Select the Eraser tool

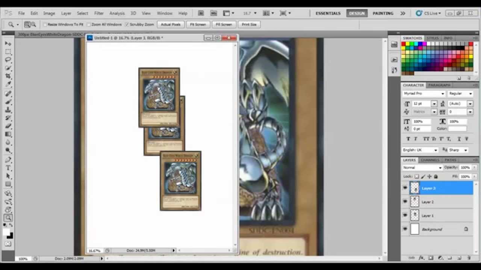(8, 126)
